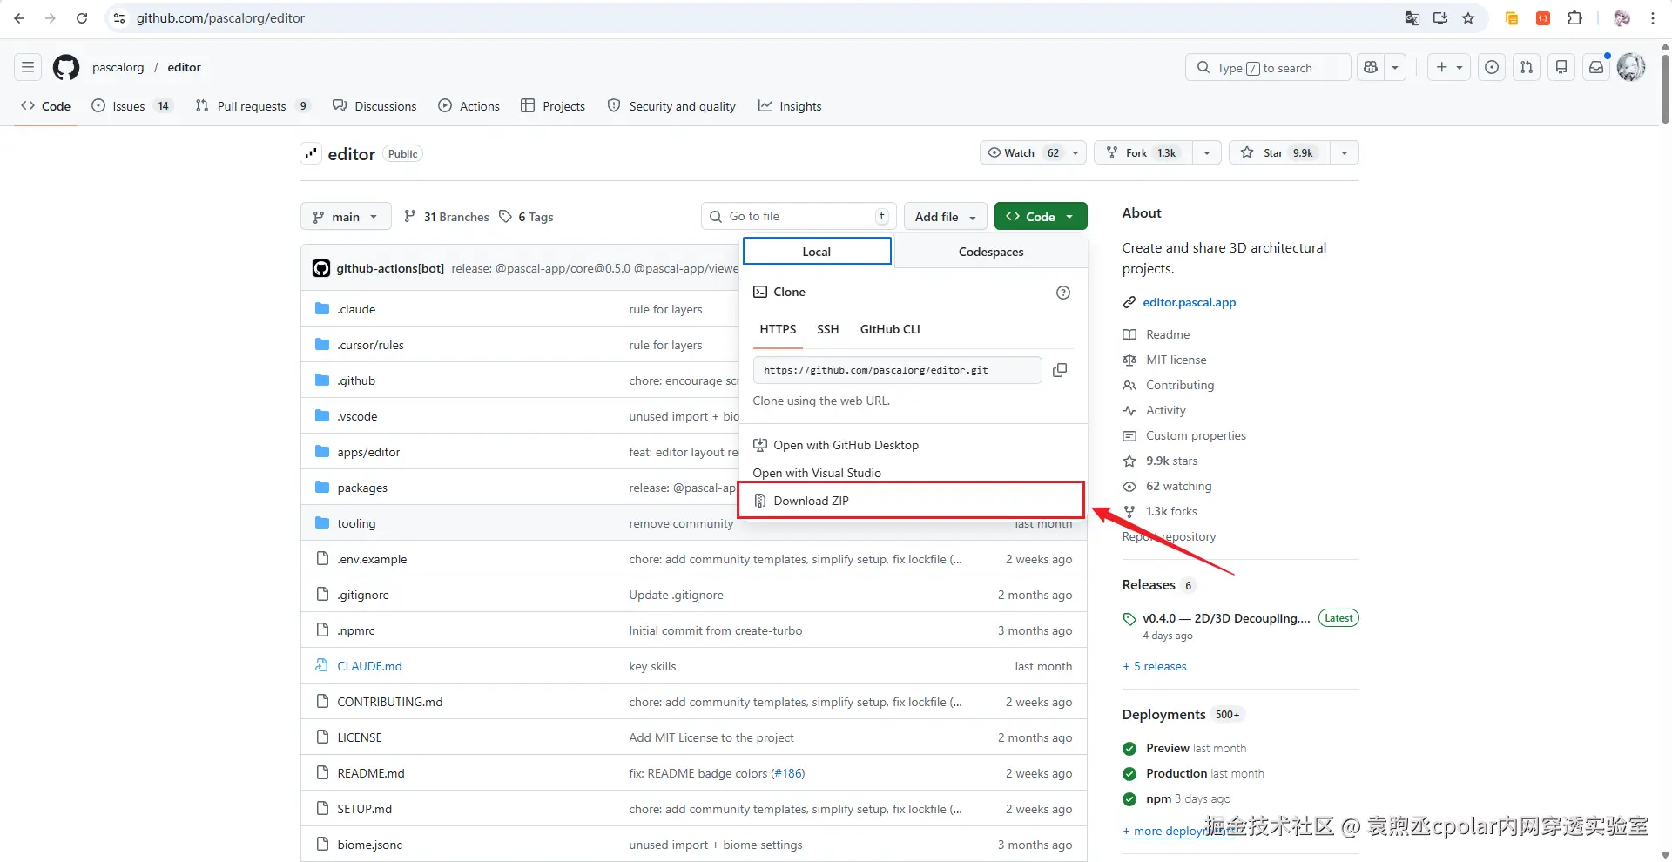Open the hamburger navigation menu
This screenshot has height=862, width=1672.
[x=28, y=67]
